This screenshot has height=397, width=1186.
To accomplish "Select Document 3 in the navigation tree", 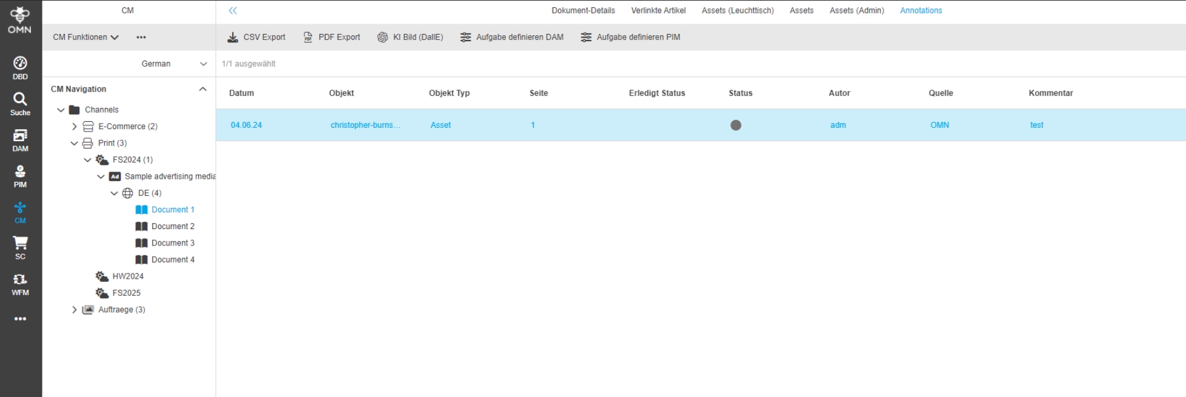I will [173, 243].
